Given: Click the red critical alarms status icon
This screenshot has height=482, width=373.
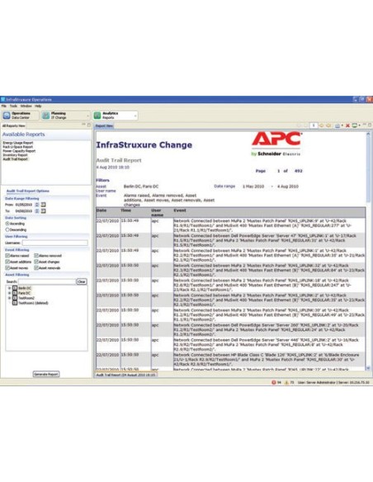Looking at the screenshot, I should click(273, 382).
